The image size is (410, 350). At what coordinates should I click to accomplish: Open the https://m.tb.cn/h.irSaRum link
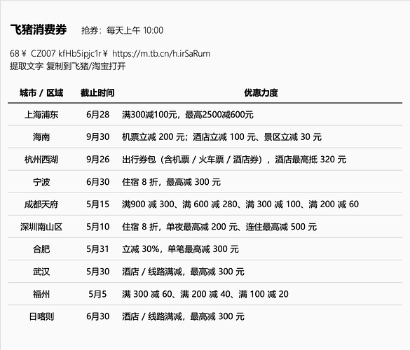(x=161, y=53)
